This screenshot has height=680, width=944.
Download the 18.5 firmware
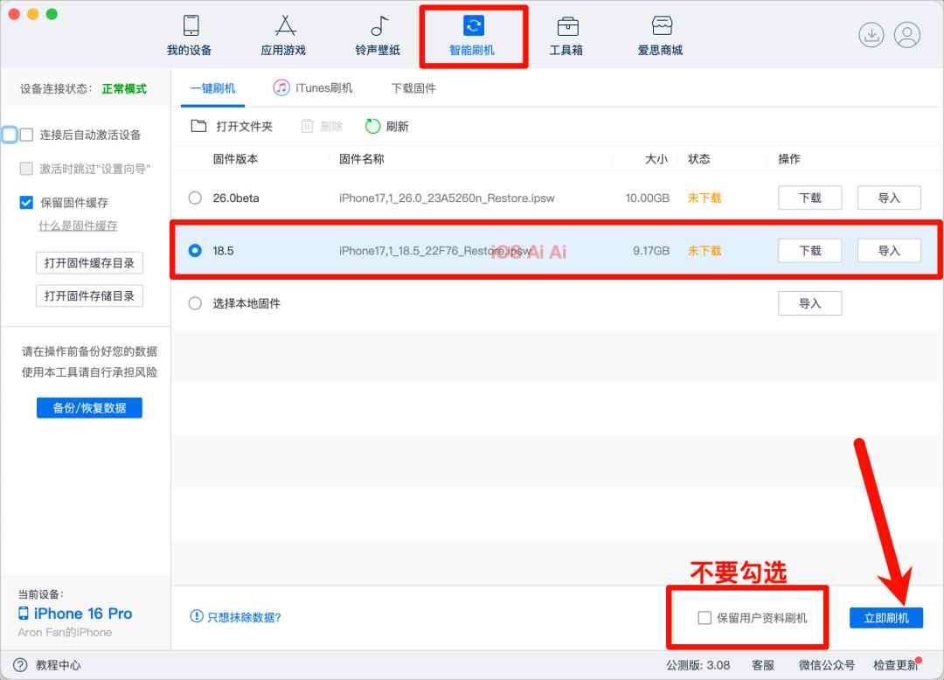[x=809, y=250]
